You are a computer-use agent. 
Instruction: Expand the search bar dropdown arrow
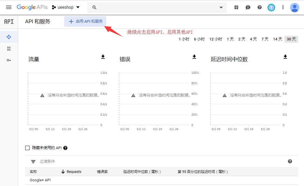point(221,8)
